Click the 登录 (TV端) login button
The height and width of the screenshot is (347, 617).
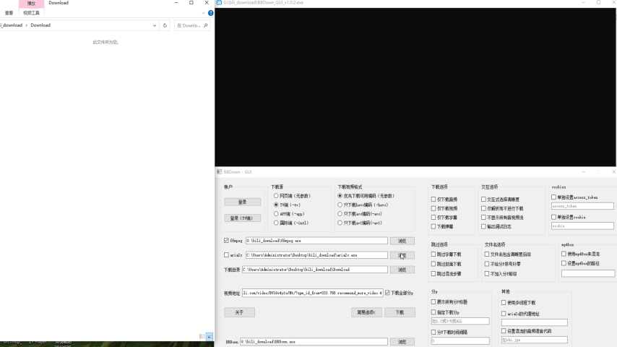243,218
